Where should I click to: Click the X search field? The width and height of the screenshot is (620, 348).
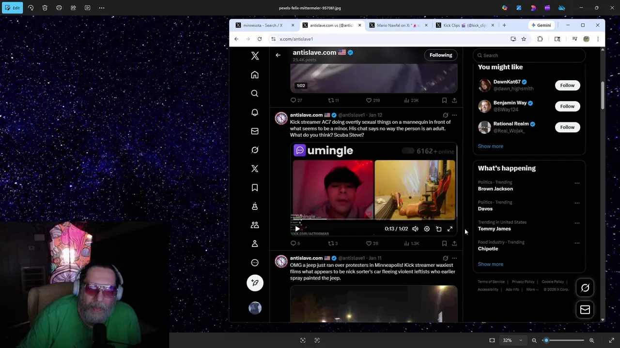pyautogui.click(x=529, y=55)
